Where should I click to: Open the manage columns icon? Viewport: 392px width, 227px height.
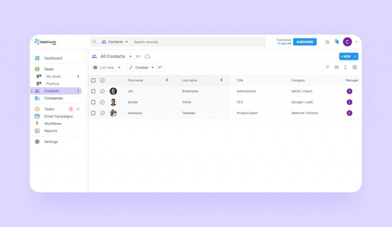coord(336,67)
